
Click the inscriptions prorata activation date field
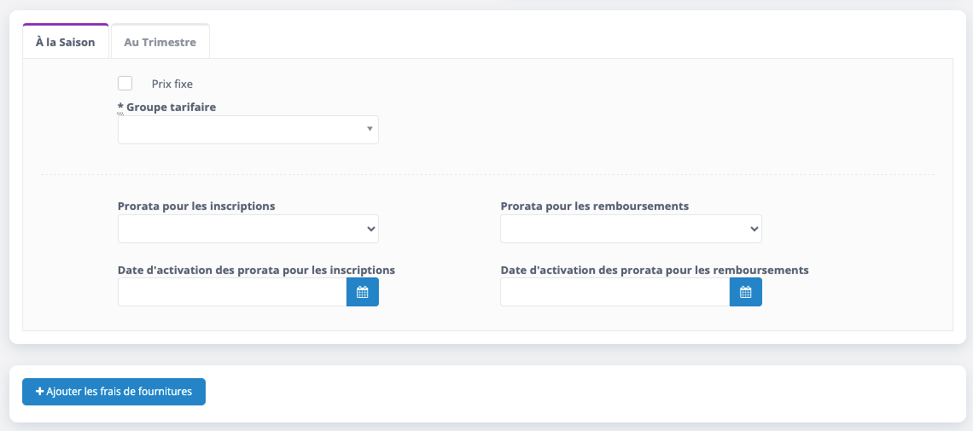tap(232, 292)
